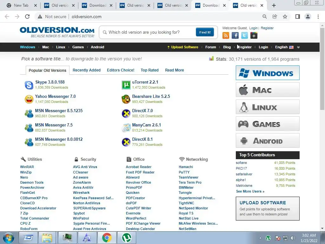325x244 pixels.
Task: Switch to the New Tab browser tab
Action: (x=21, y=5)
